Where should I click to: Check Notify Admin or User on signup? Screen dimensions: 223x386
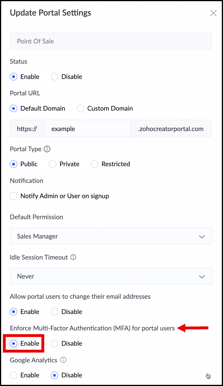point(14,196)
